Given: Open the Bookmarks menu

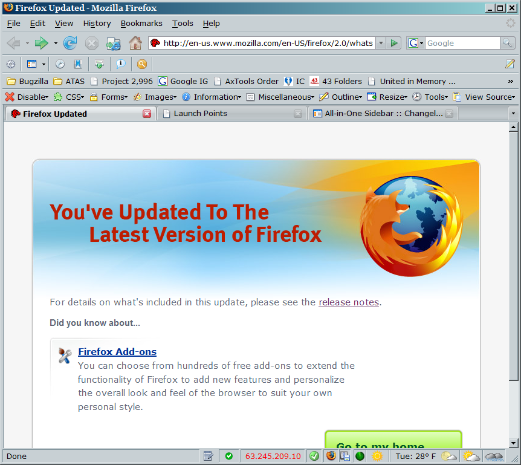Looking at the screenshot, I should click(141, 23).
